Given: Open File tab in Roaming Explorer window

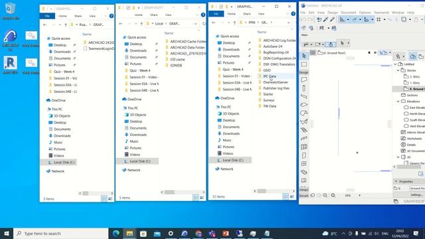Looking at the screenshot, I should click(x=47, y=16).
